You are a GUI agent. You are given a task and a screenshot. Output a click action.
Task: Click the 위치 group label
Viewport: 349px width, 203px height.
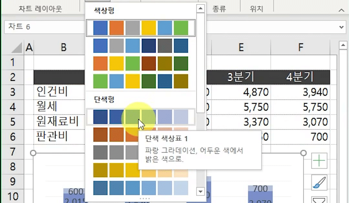coord(256,9)
